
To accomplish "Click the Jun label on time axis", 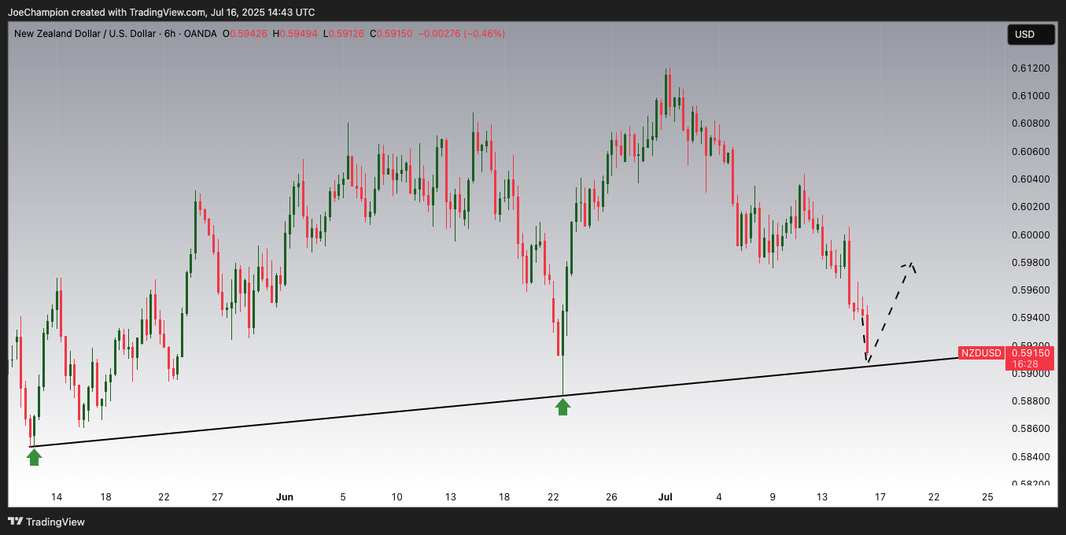I will point(285,497).
